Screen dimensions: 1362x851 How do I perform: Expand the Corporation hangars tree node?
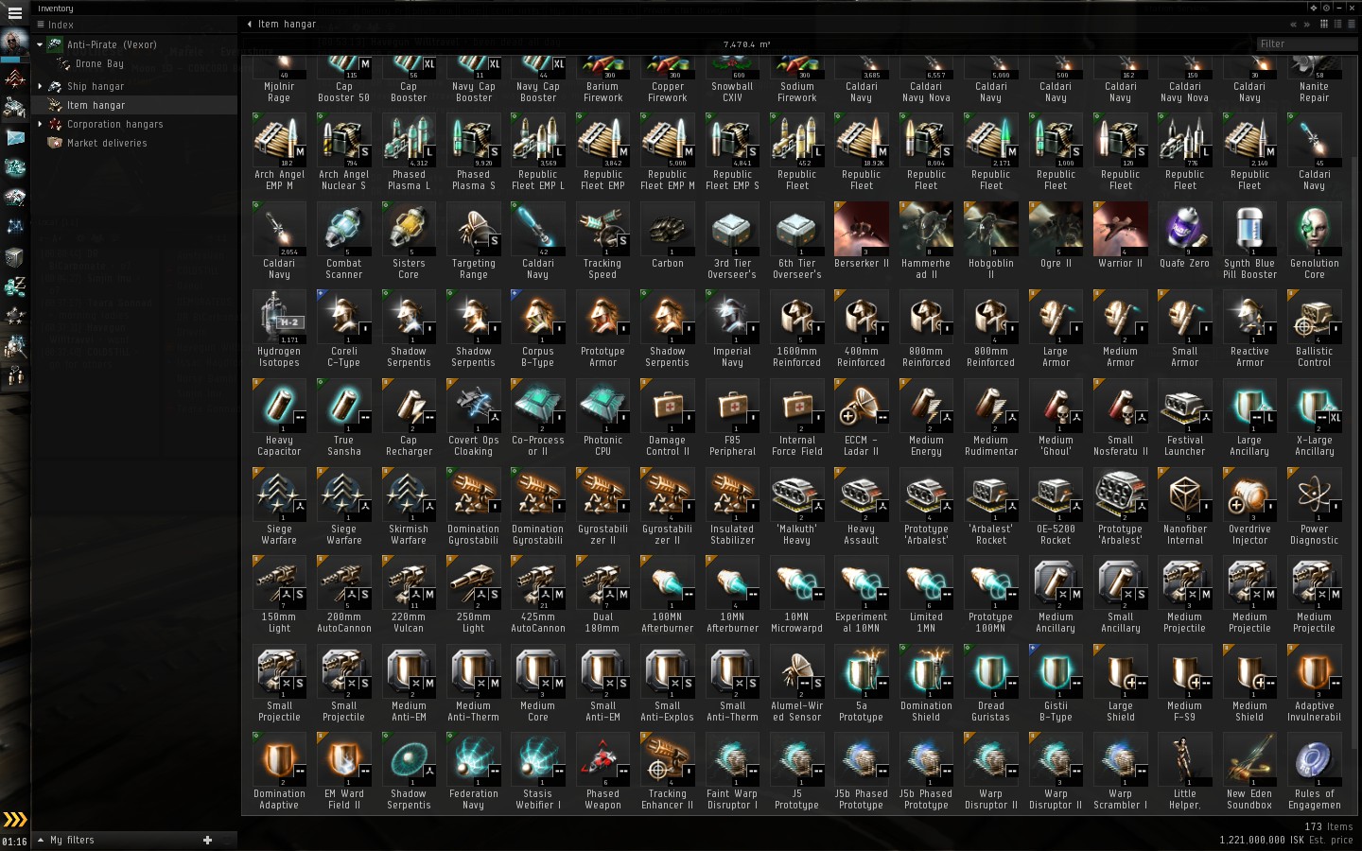(40, 124)
